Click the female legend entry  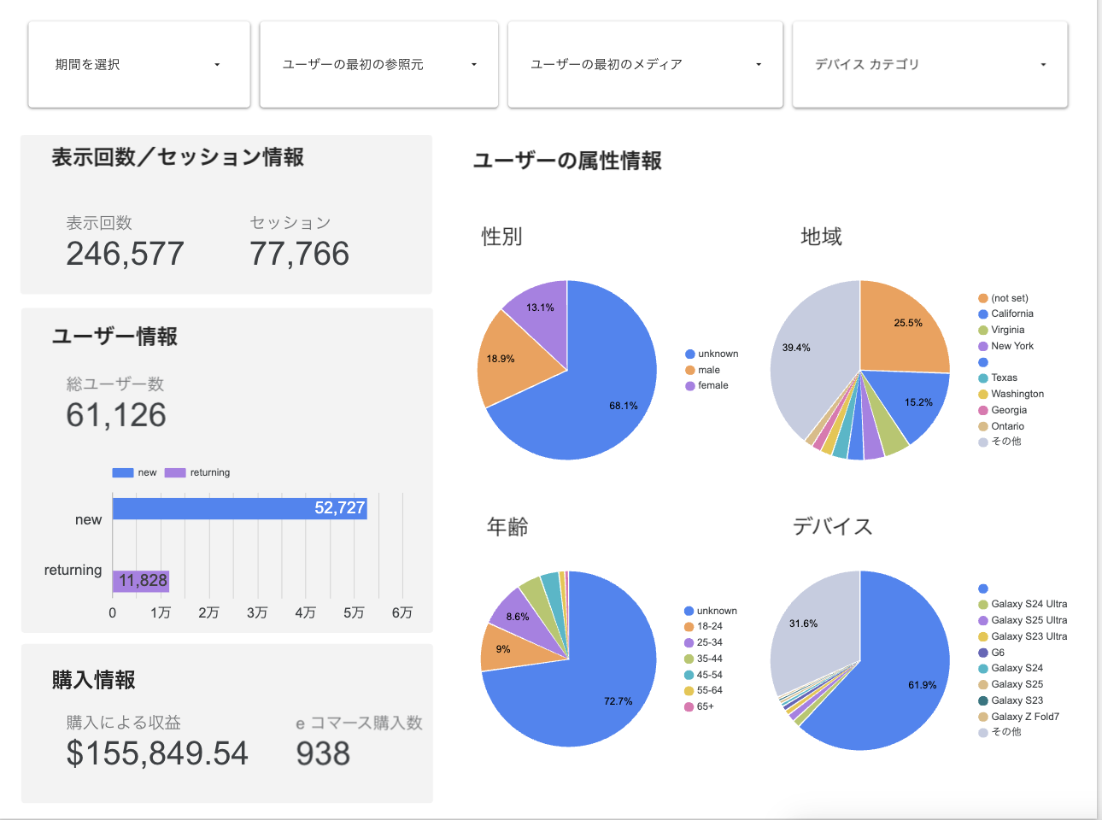[x=706, y=385]
